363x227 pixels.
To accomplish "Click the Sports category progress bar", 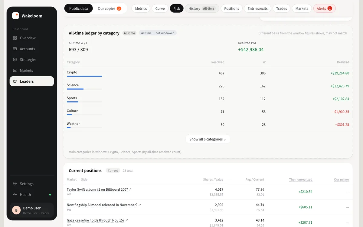I will pos(84,102).
